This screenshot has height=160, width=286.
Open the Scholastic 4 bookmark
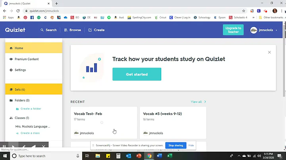click(x=238, y=17)
